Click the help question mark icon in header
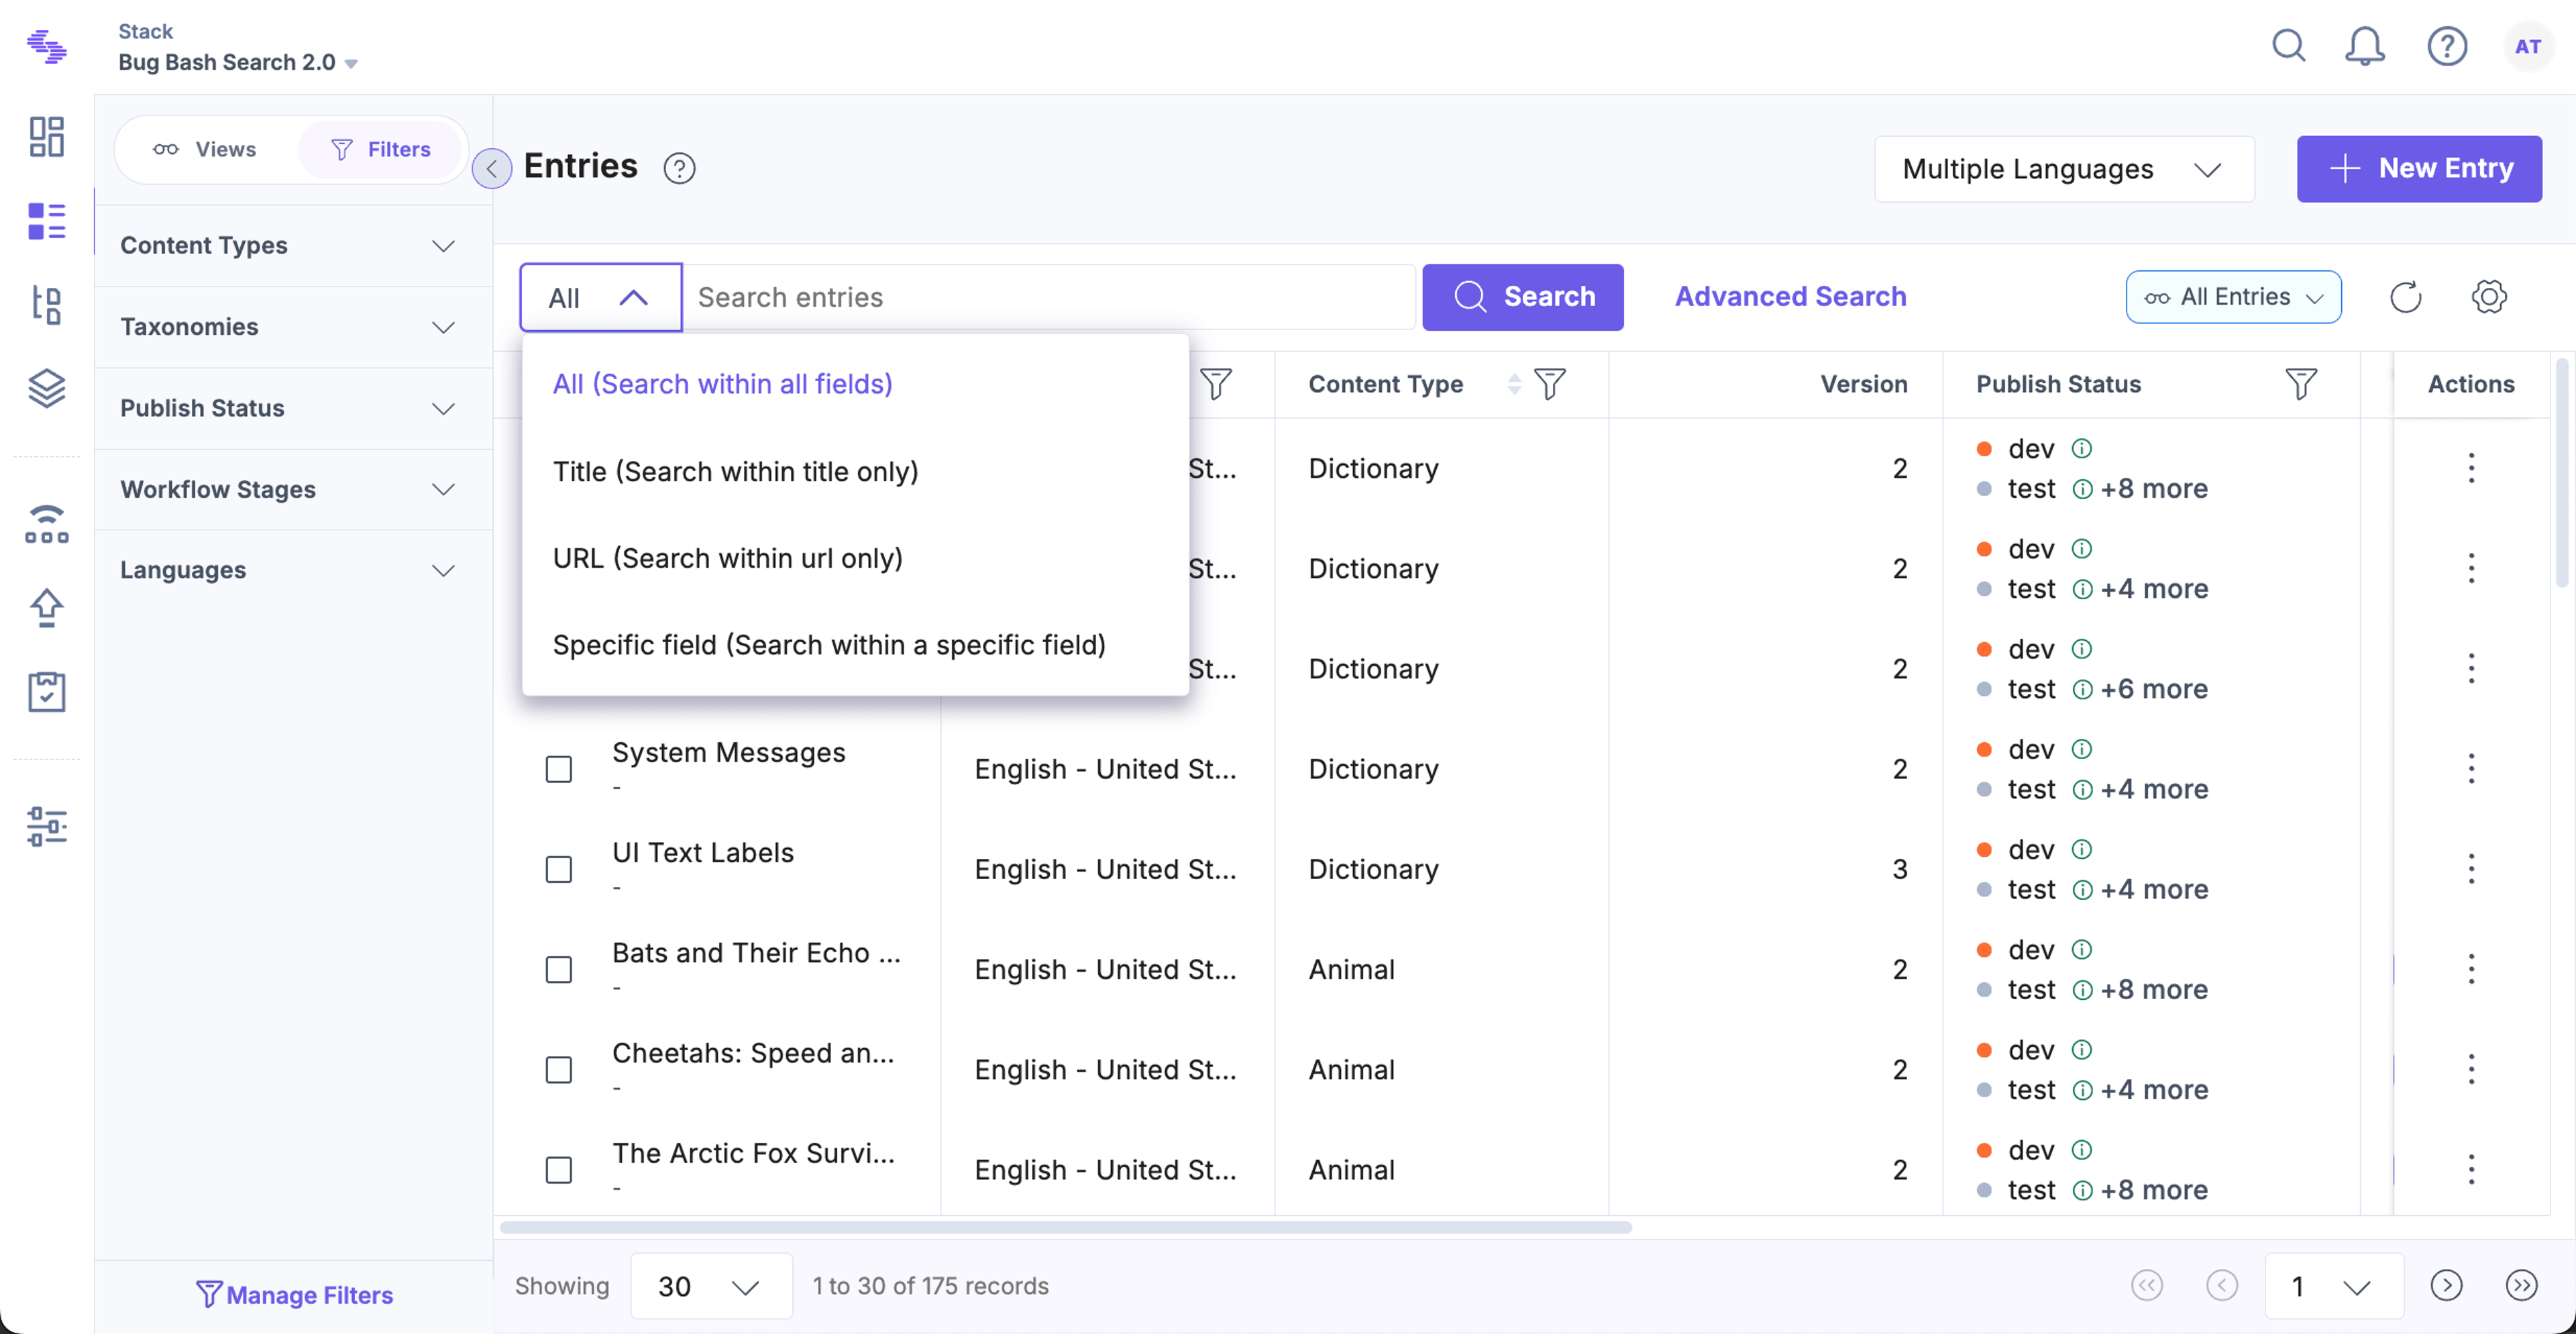The width and height of the screenshot is (2576, 1334). pyautogui.click(x=2446, y=46)
